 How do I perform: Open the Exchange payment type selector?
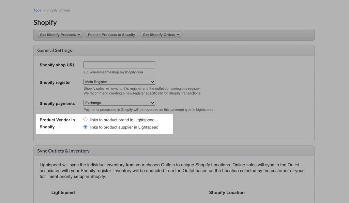click(119, 103)
